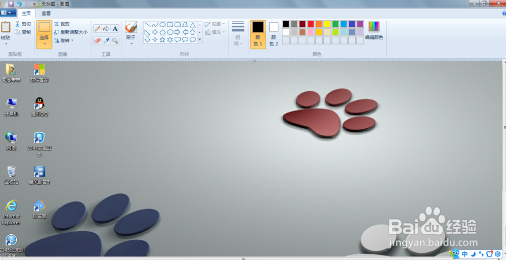Select the Color picker eyedropper tool
This screenshot has width=506, height=260.
point(106,41)
